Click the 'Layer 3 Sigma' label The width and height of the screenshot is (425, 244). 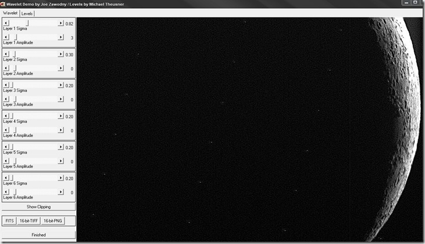pyautogui.click(x=15, y=90)
